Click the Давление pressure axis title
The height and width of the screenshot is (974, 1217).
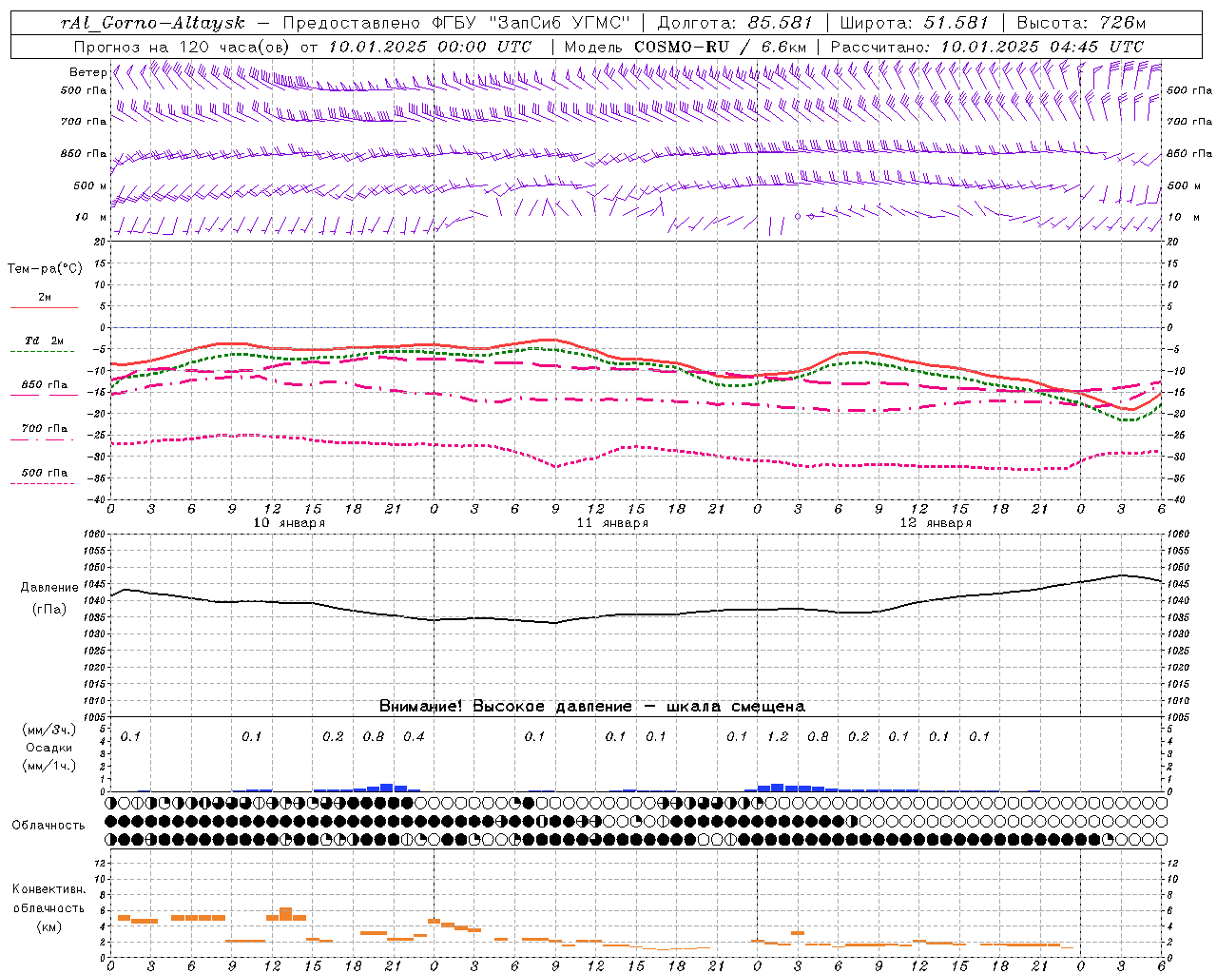coord(49,588)
